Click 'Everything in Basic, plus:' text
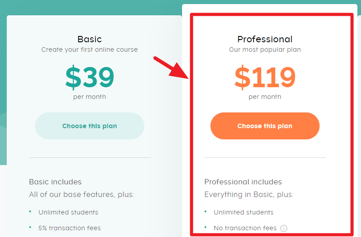The image size is (361, 237). pos(249,195)
